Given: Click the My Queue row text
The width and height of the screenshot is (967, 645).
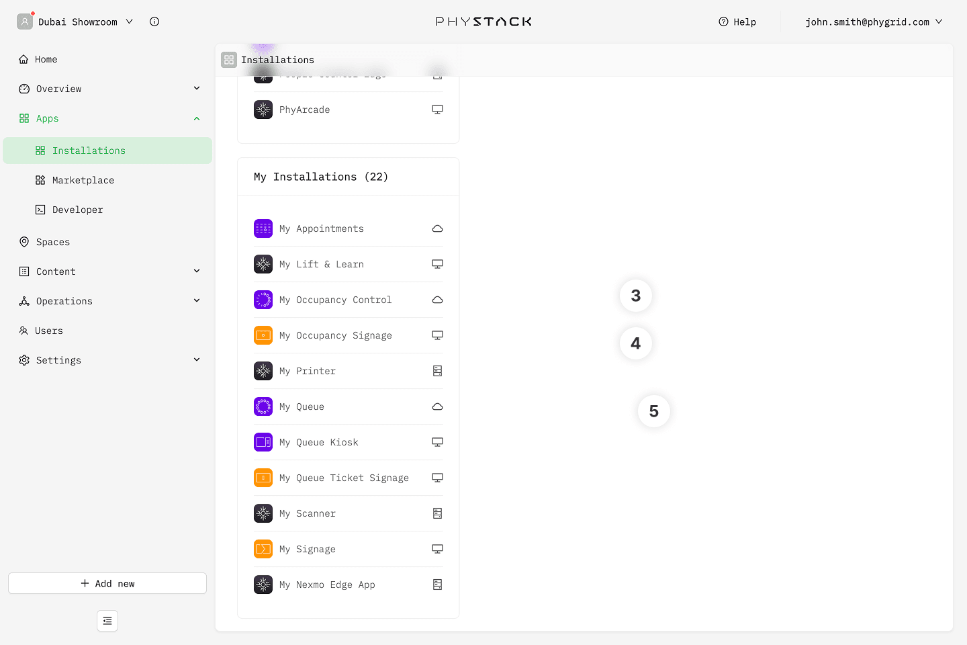Looking at the screenshot, I should click(x=302, y=406).
